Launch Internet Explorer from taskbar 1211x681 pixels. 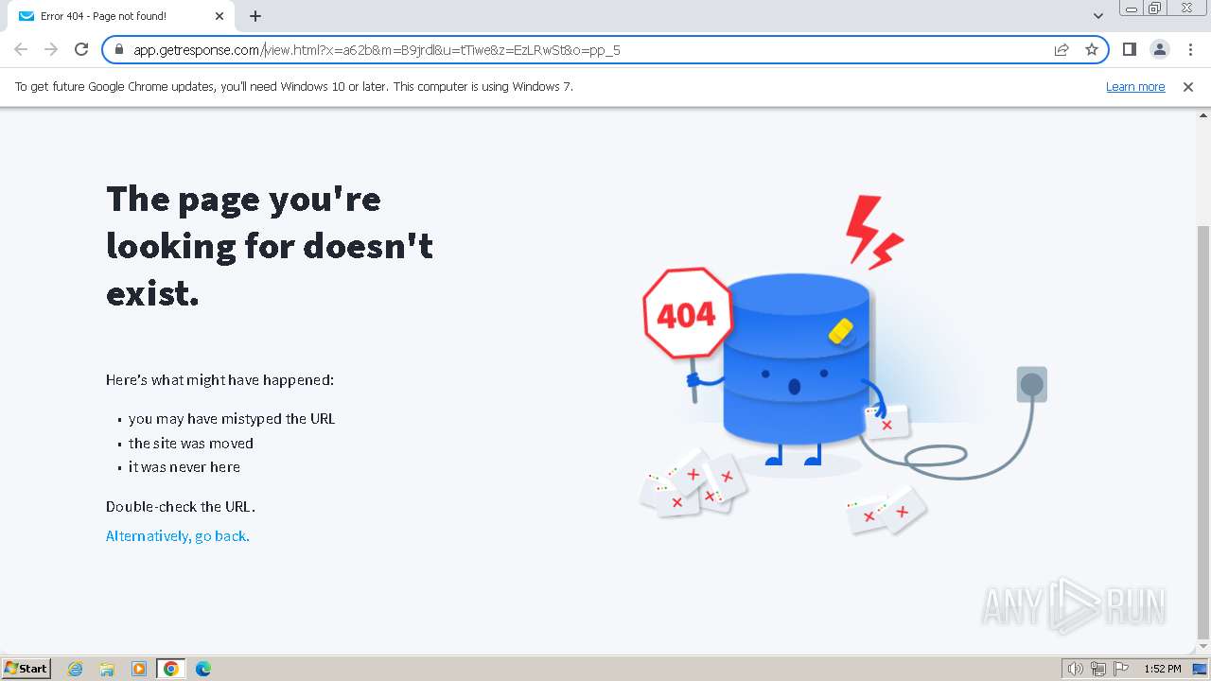76,669
